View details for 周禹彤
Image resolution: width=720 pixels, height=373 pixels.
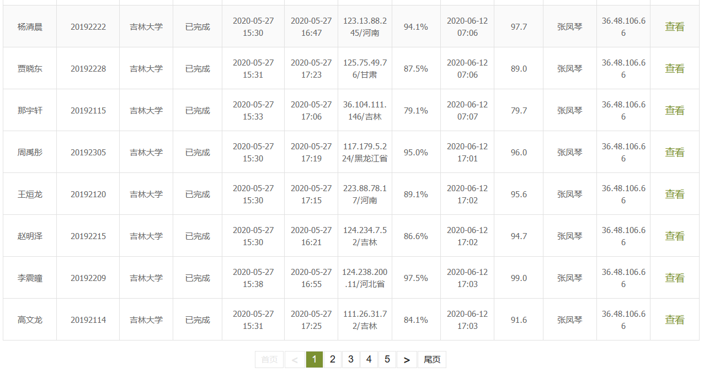674,152
